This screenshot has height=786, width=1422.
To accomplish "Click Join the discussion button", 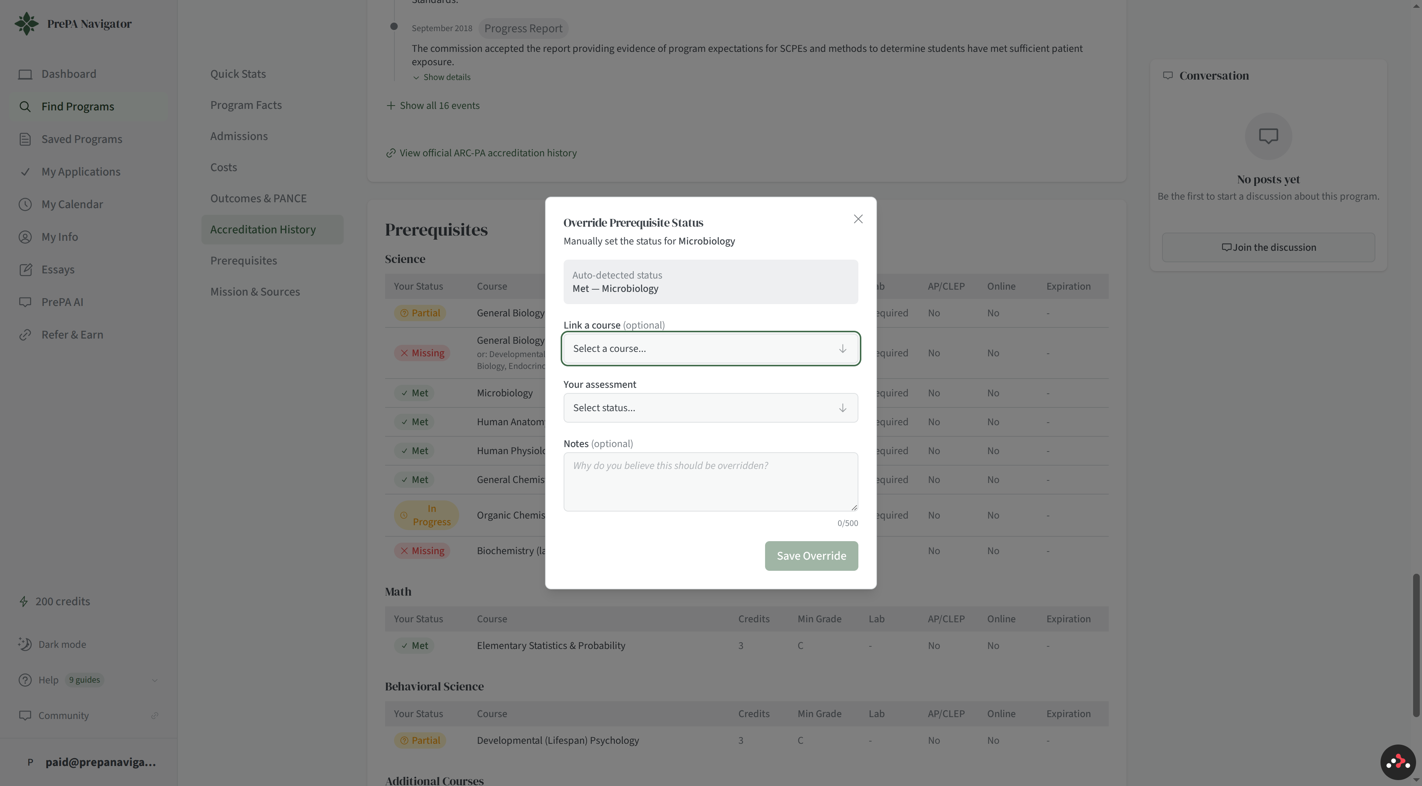I will coord(1268,247).
